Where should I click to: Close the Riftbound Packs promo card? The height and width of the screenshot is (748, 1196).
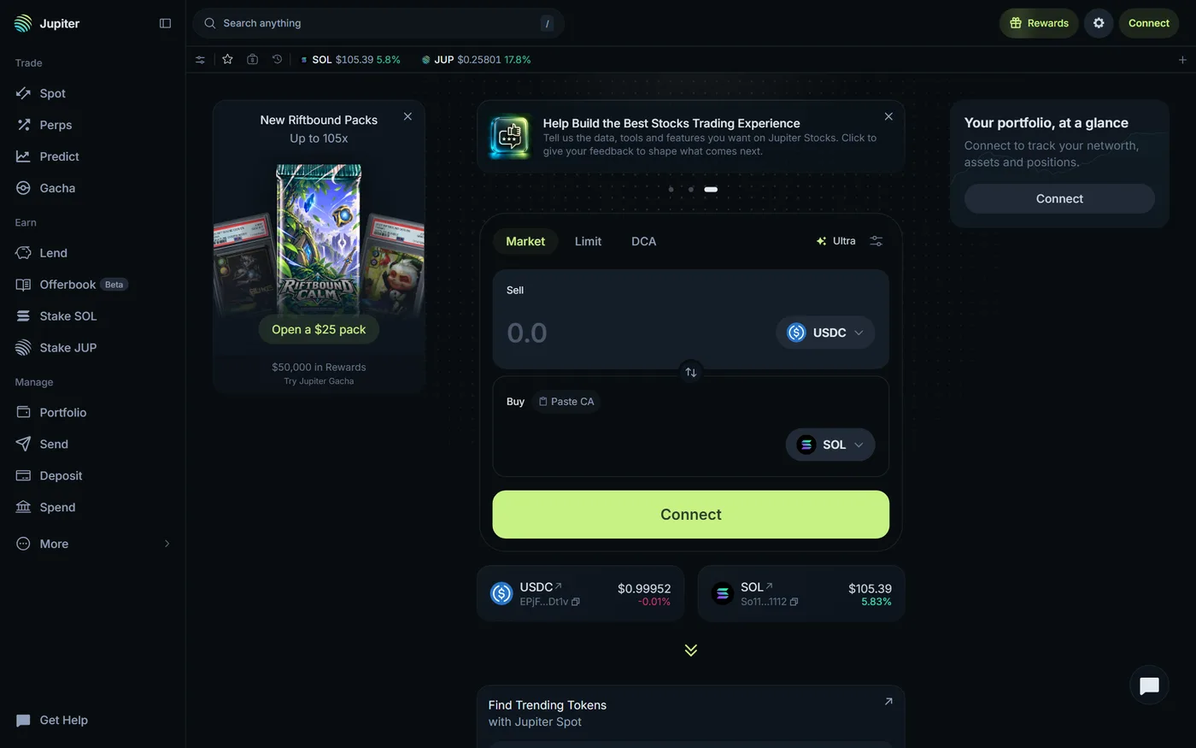[407, 116]
